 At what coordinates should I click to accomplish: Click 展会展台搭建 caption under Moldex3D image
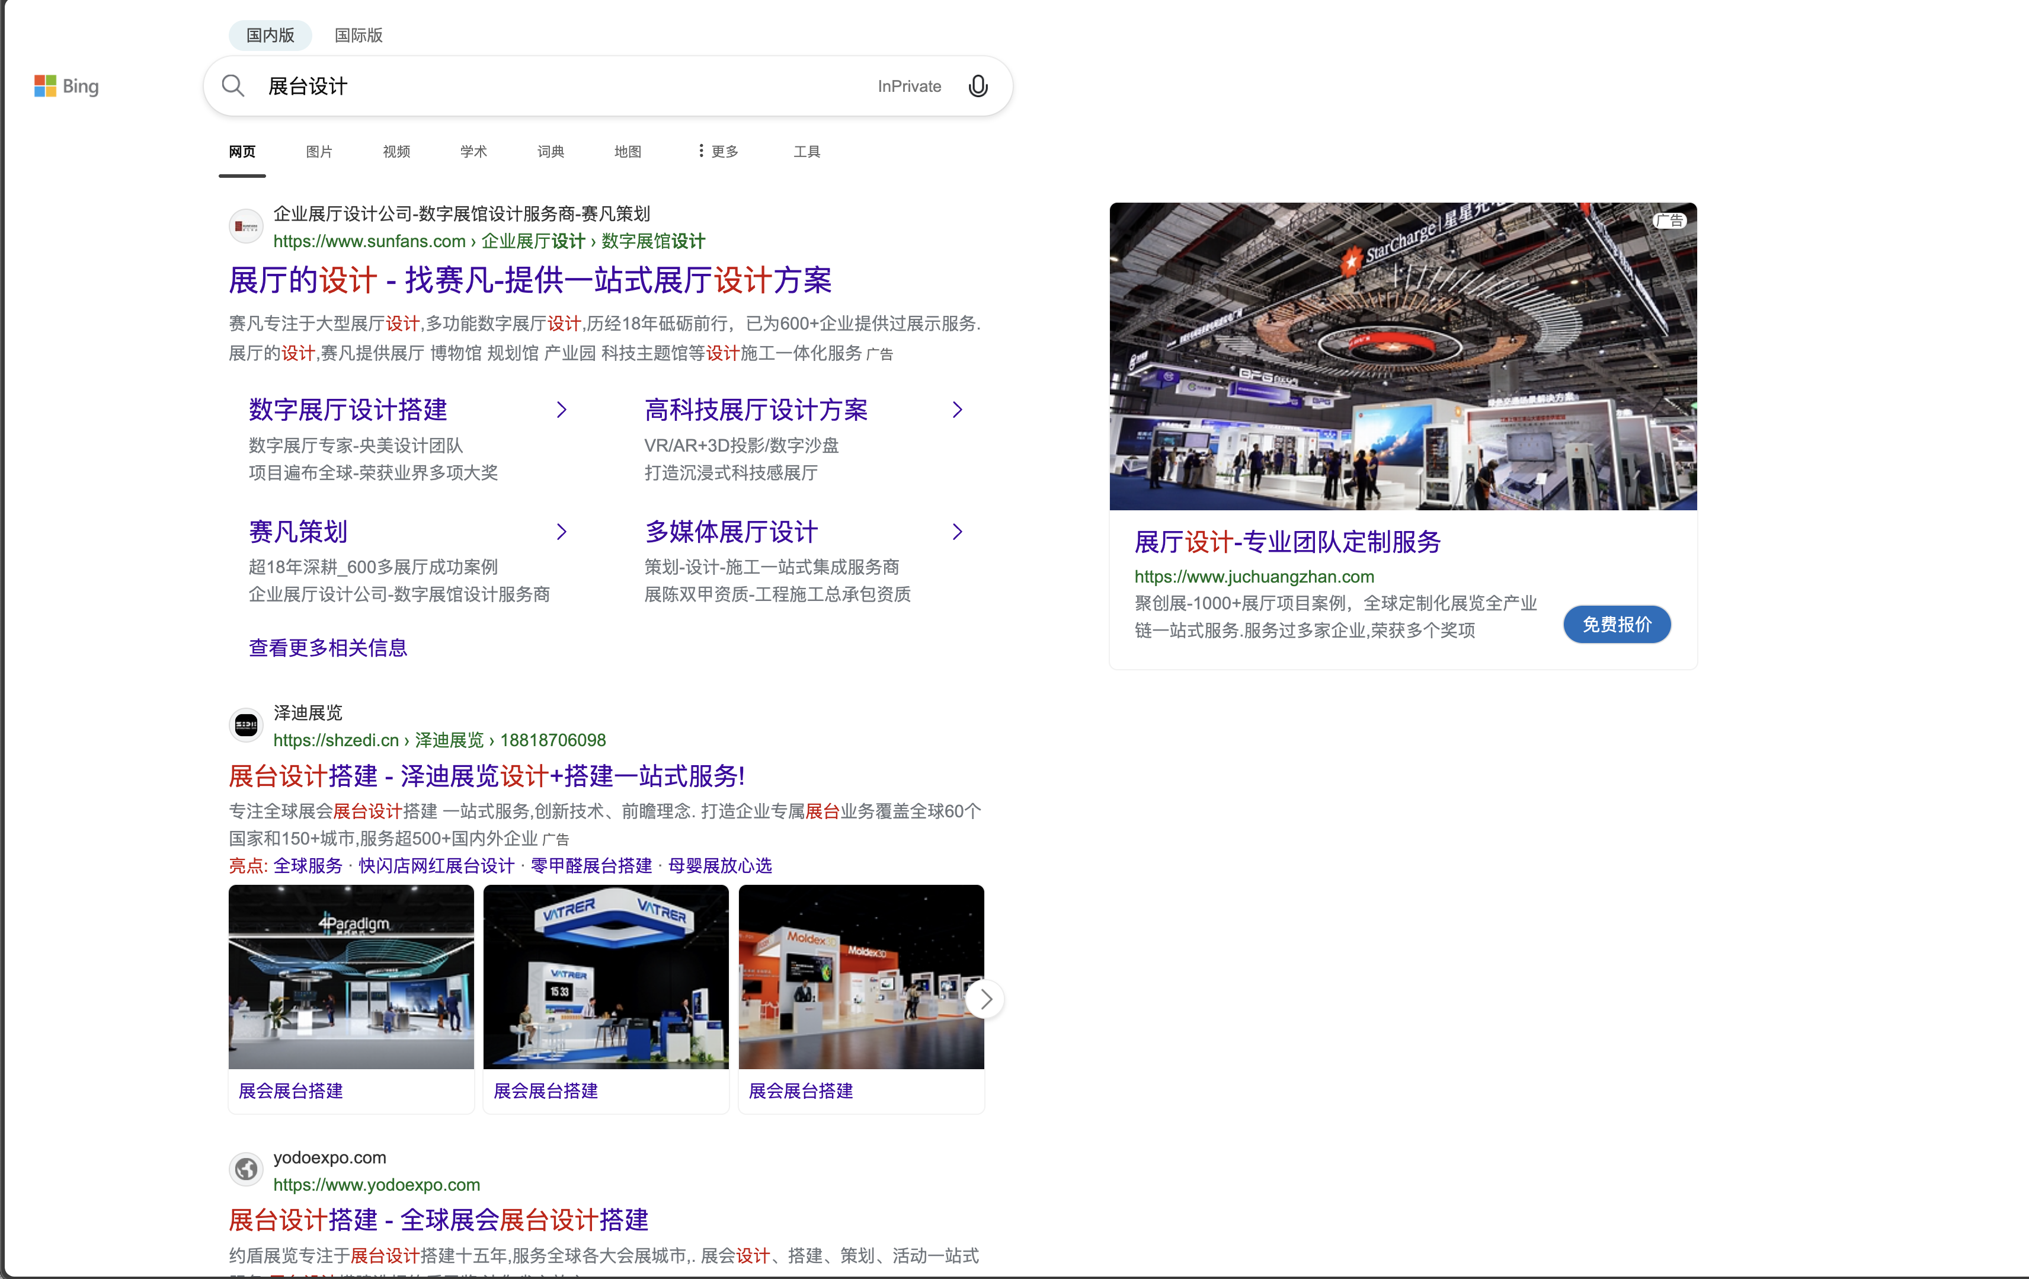click(801, 1091)
